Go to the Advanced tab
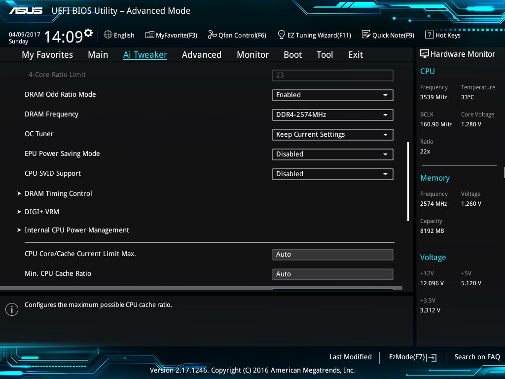This screenshot has width=505, height=379. pos(202,55)
